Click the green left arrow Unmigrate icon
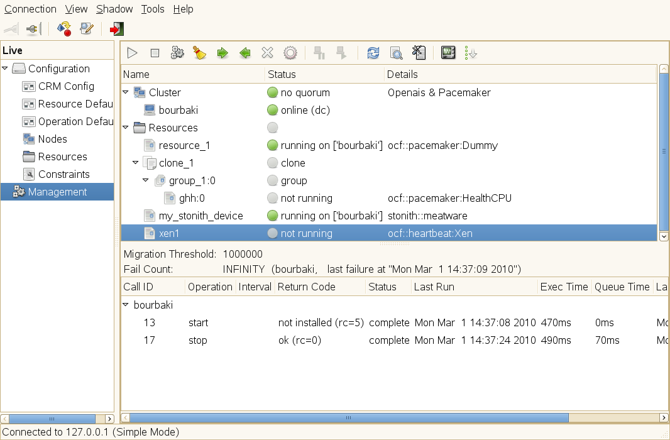This screenshot has height=440, width=670. tap(244, 53)
